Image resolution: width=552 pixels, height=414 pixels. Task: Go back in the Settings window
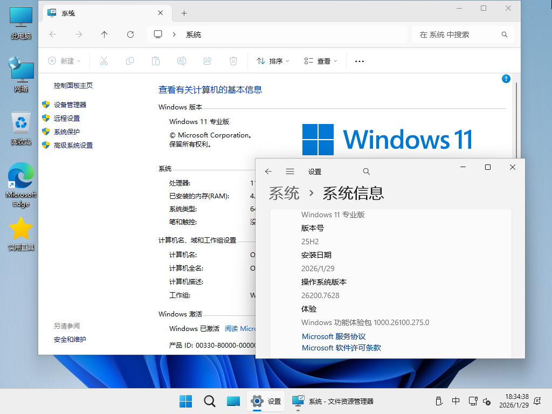(x=268, y=171)
